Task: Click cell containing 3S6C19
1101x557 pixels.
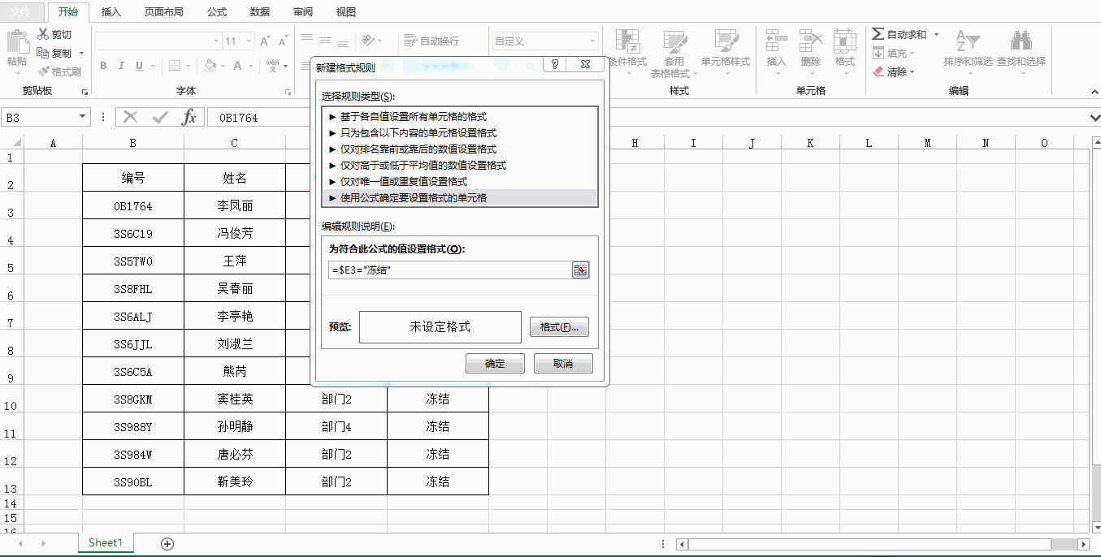Action: 133,234
